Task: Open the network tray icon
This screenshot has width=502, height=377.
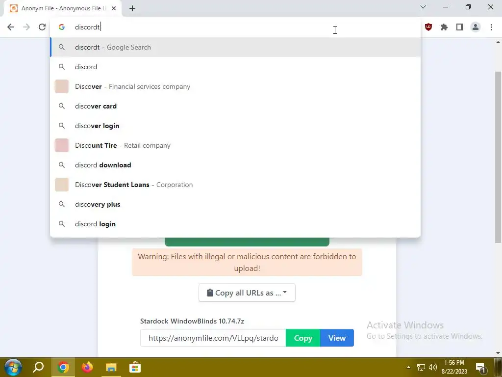Action: 421,367
